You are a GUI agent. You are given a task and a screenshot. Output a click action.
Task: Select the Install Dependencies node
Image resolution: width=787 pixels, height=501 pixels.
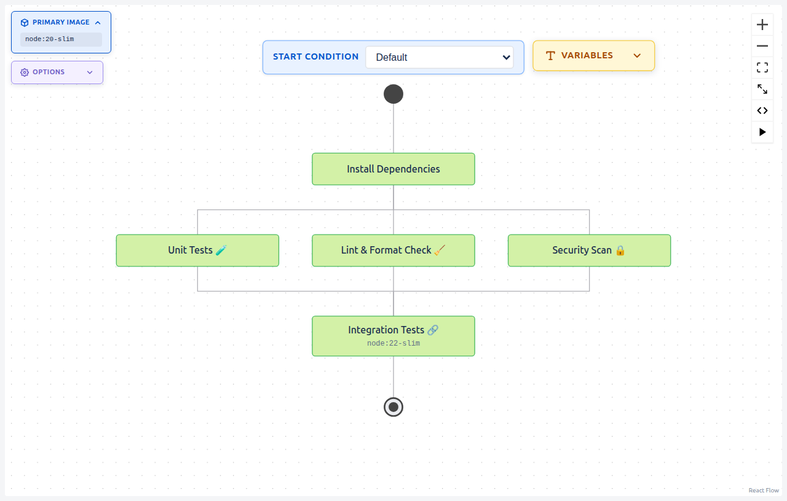(x=393, y=169)
